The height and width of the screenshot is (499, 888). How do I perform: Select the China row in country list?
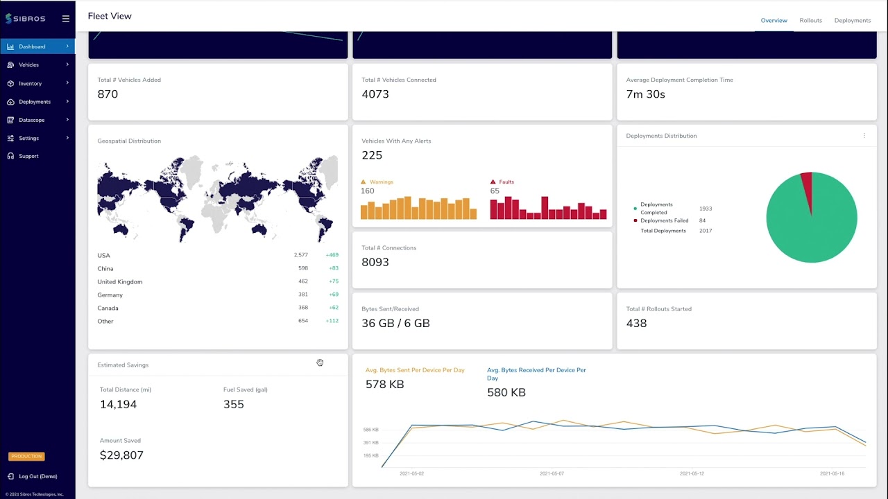[218, 268]
